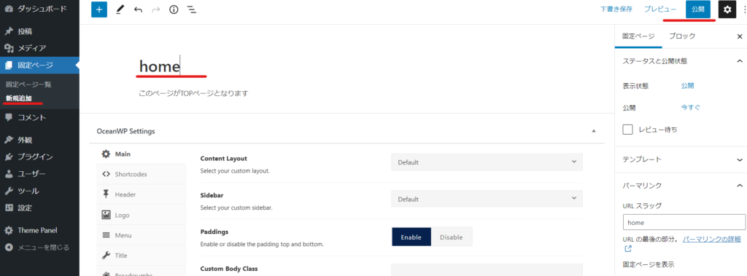Open ユーザー menu in sidebar

pyautogui.click(x=40, y=174)
